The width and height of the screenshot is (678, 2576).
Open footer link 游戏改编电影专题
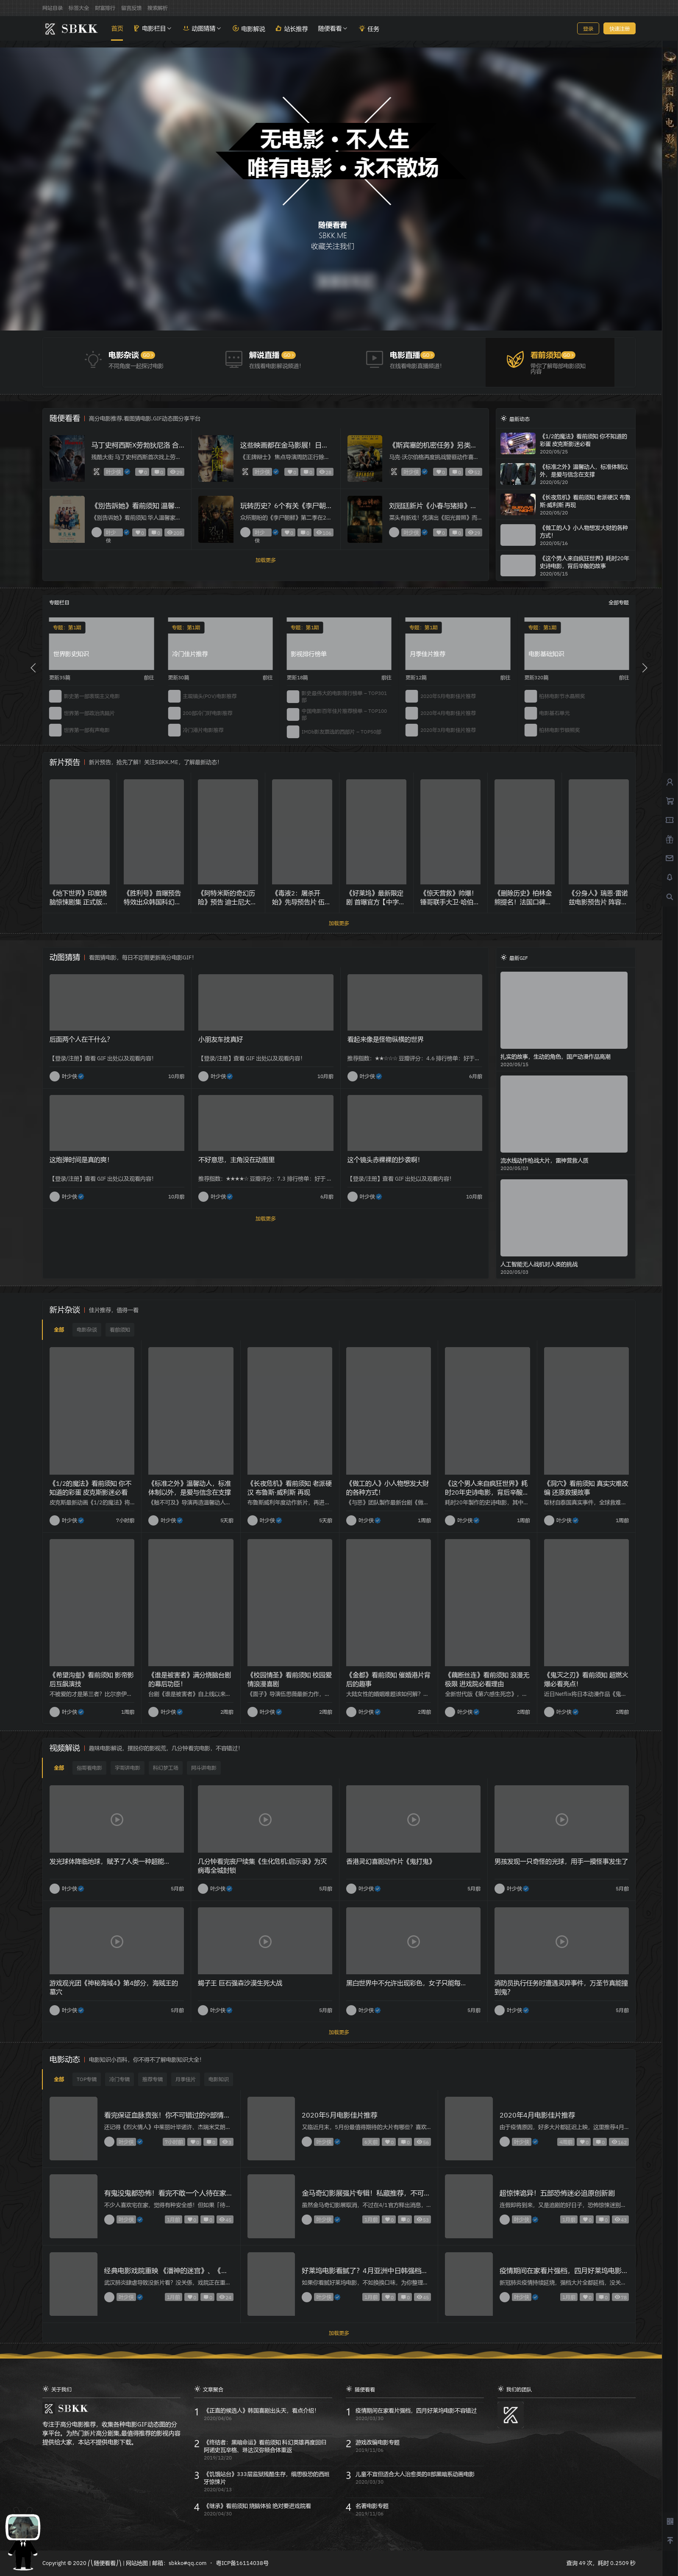pos(377,2442)
